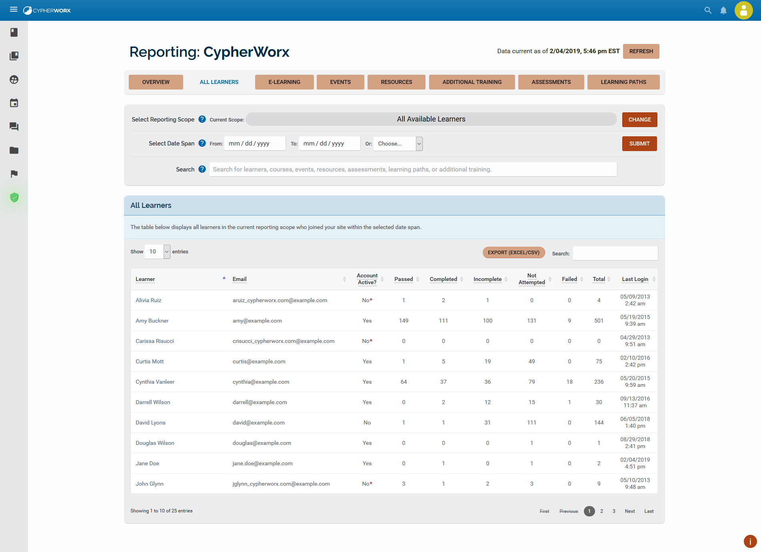761x552 pixels.
Task: Sort table by Last Login column
Action: [x=635, y=279]
